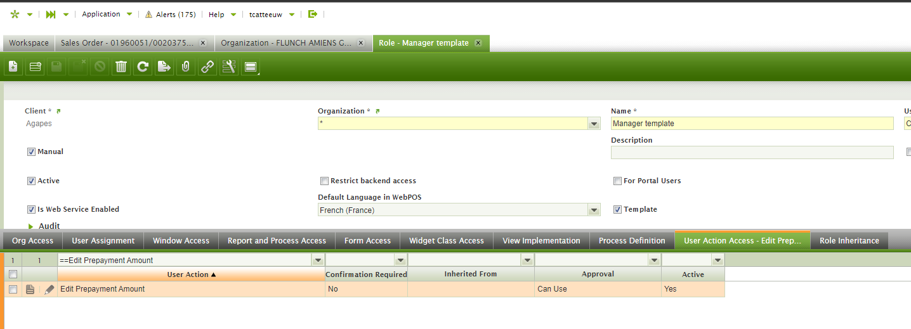
Task: Open Default Language in WebPOS dropdown
Action: pos(594,210)
